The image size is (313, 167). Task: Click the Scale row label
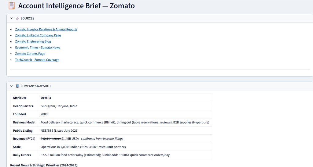coord(17,147)
